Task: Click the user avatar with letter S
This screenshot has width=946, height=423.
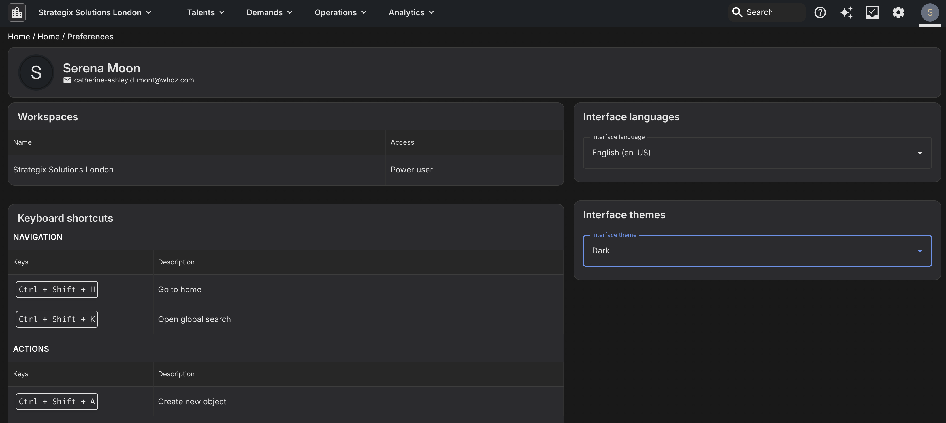Action: pos(930,12)
